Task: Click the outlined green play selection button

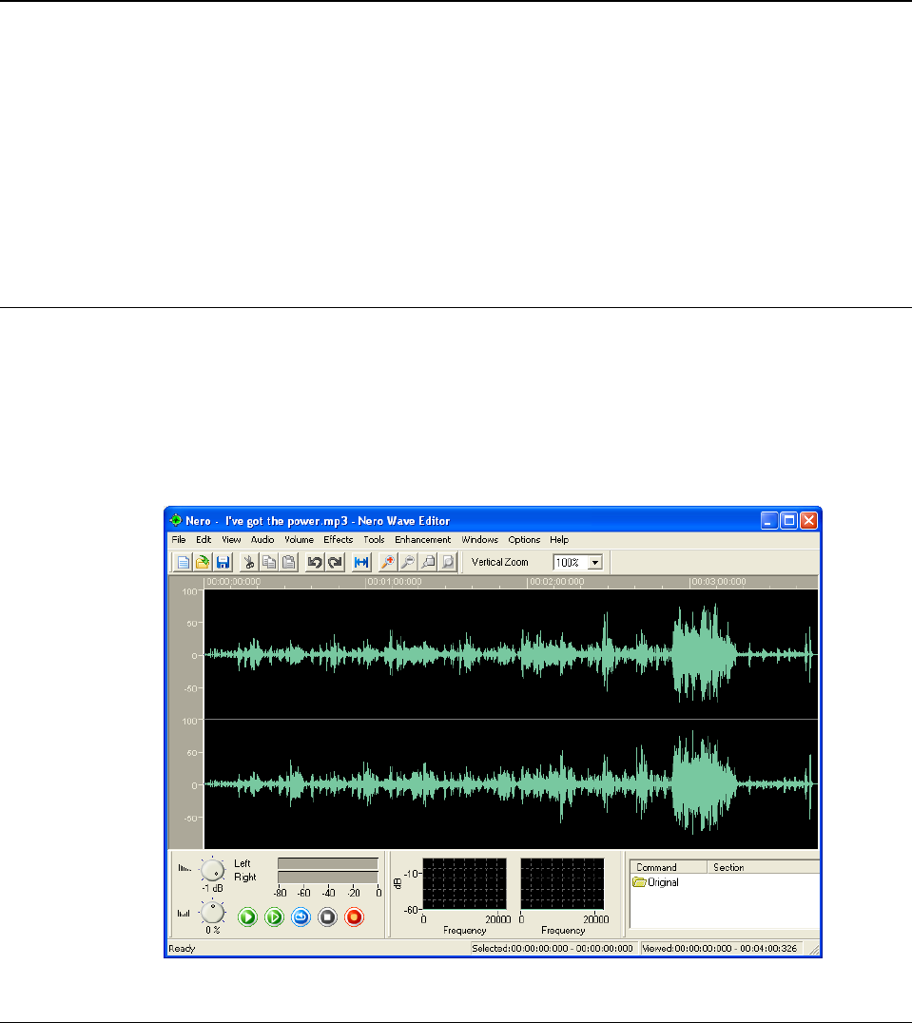Action: click(274, 917)
